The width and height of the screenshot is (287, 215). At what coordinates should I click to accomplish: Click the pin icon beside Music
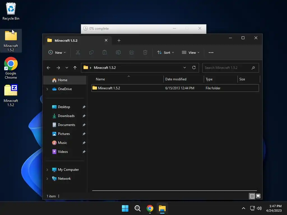click(x=84, y=143)
